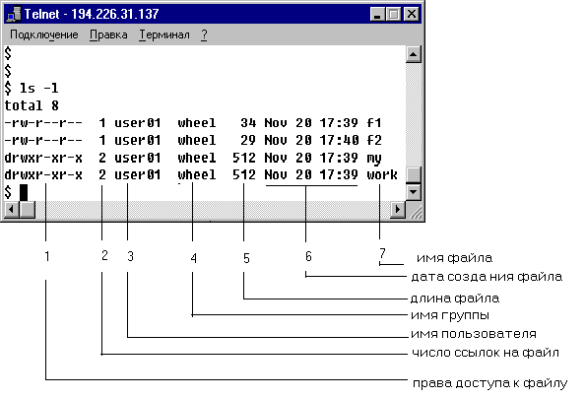Viewport: 585px width, 399px height.
Task: Minimize the Telnet window
Action: click(377, 15)
